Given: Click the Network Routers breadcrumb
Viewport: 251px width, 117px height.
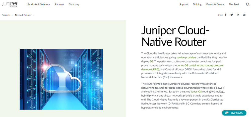Looking at the screenshot, I should [x=23, y=15].
